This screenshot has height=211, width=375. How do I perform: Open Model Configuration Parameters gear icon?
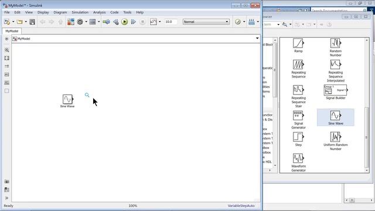pyautogui.click(x=80, y=22)
